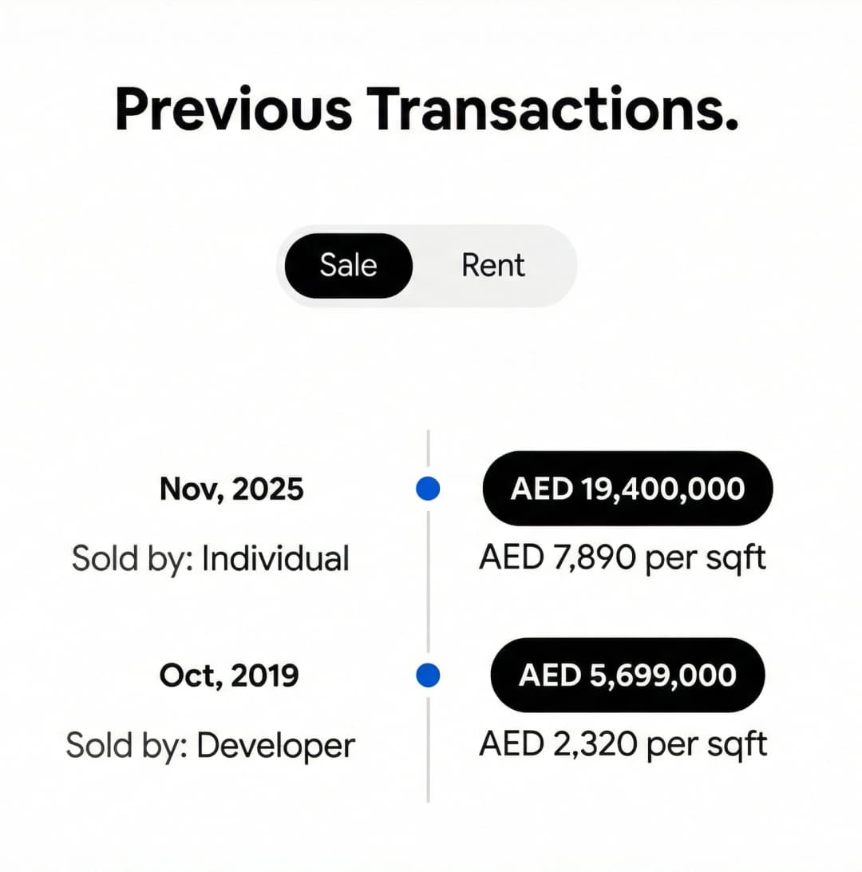Click the Sold by: Individual text
Image resolution: width=862 pixels, height=872 pixels.
click(x=211, y=559)
